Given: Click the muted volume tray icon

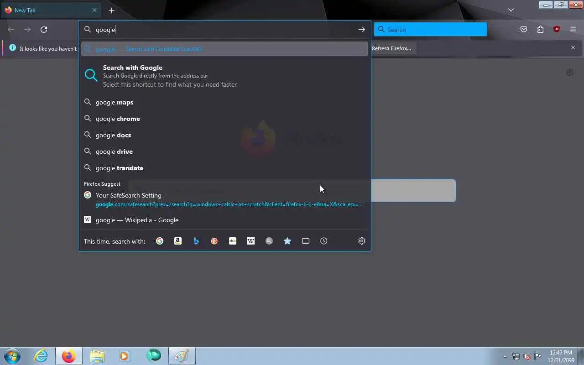Looking at the screenshot, I should [527, 356].
